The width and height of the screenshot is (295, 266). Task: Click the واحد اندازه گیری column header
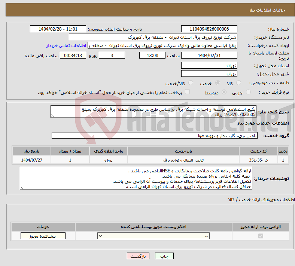tap(108, 151)
